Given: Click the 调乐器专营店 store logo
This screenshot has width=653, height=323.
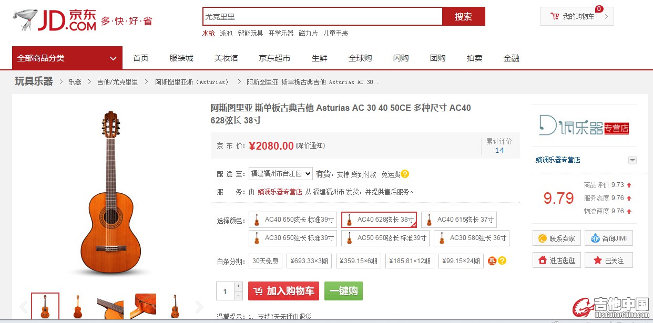Looking at the screenshot, I should [584, 126].
